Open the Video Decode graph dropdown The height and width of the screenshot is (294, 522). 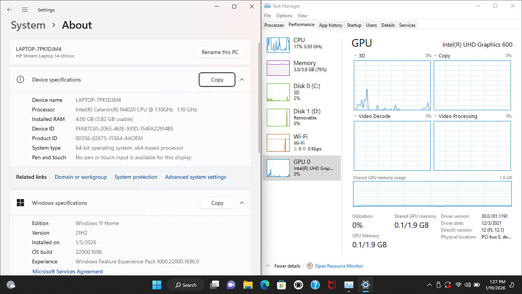(356, 116)
